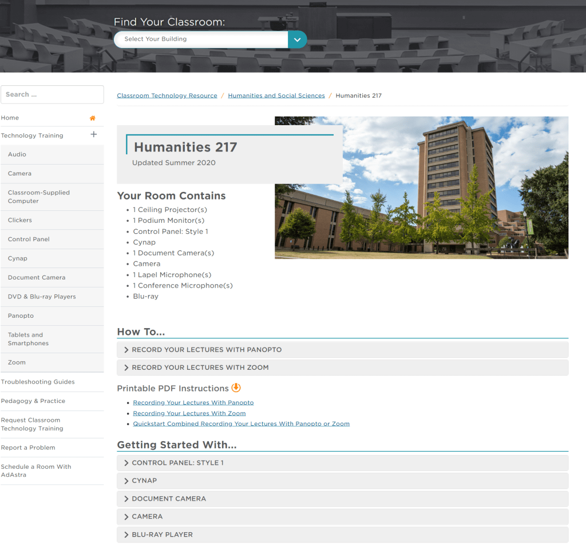586x559 pixels.
Task: Open Quickstart Combined Recording PDF link
Action: (241, 424)
